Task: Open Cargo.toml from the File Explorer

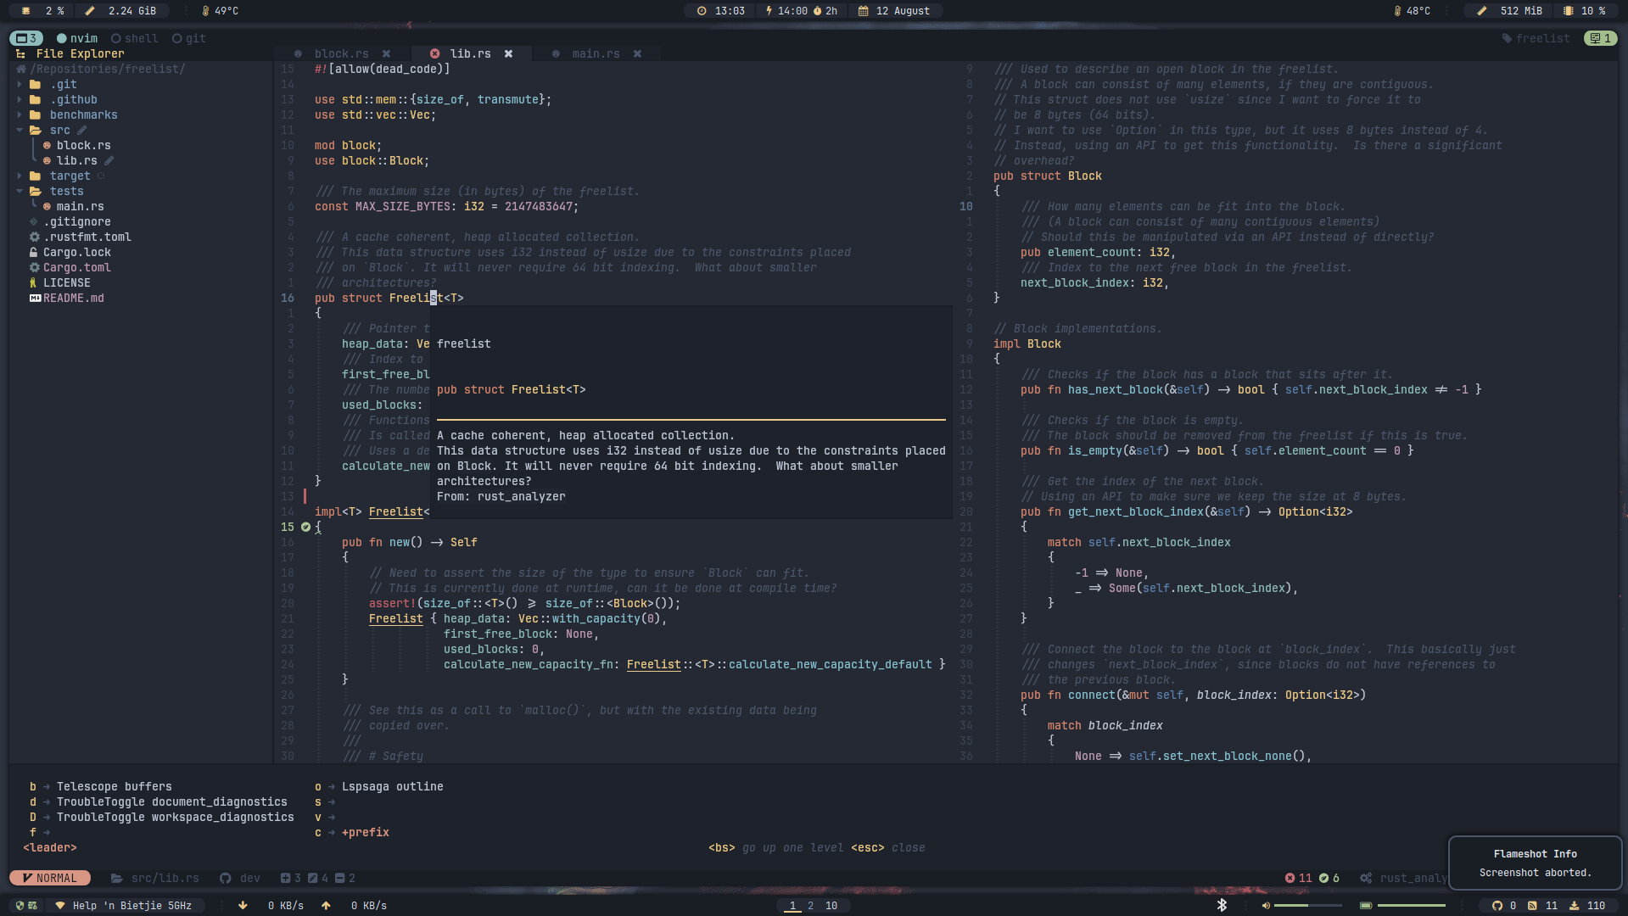Action: (76, 267)
